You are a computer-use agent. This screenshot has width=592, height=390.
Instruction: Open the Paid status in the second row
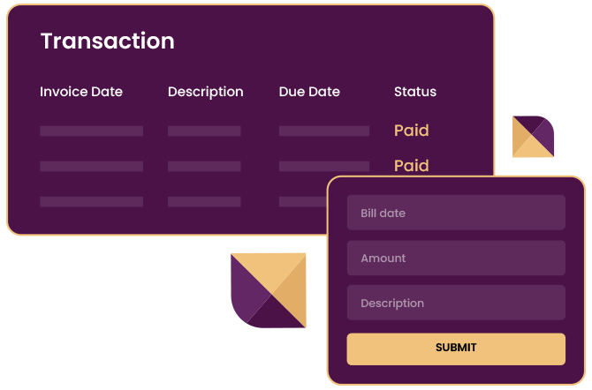coord(412,166)
